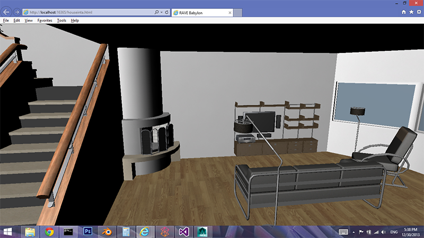Open the address bar autocomplete dropdown arrow

point(162,12)
